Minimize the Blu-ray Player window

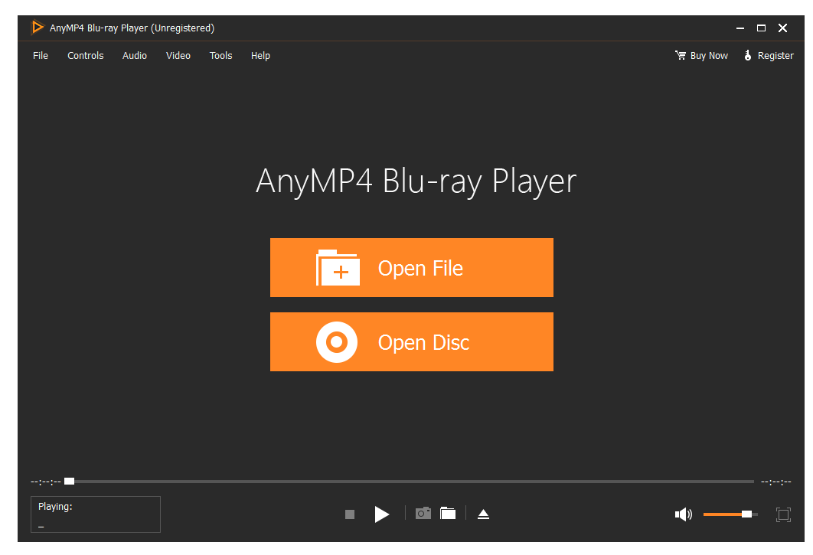point(740,28)
